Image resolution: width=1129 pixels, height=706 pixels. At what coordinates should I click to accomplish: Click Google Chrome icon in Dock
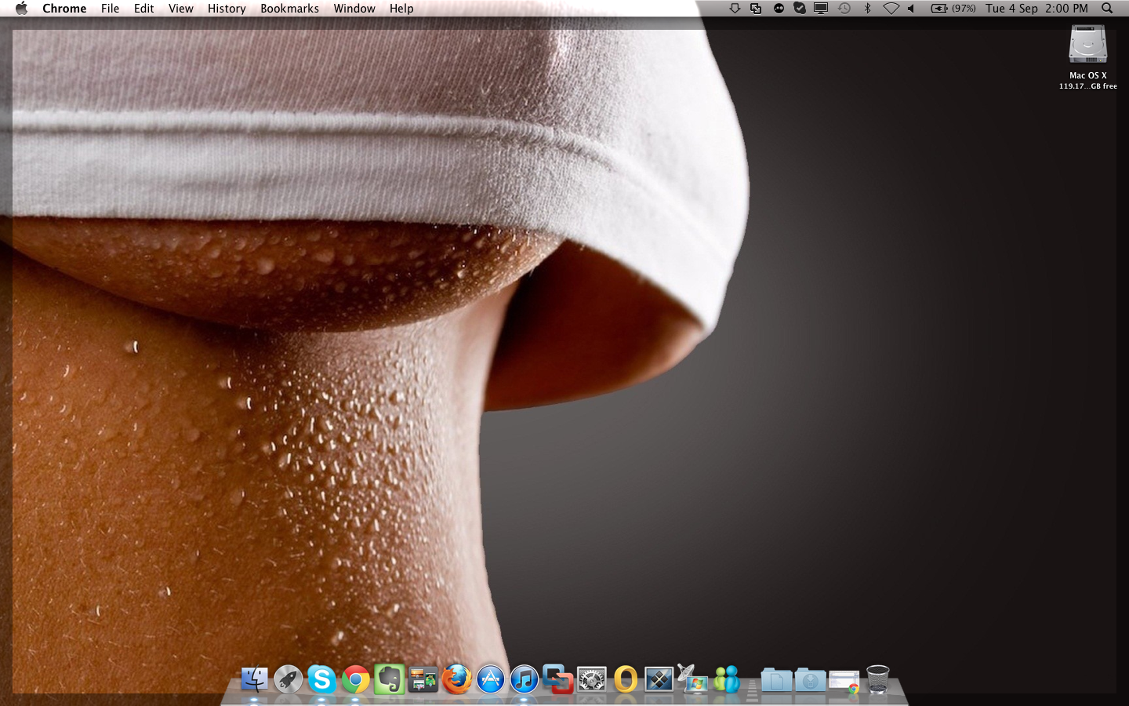(355, 679)
